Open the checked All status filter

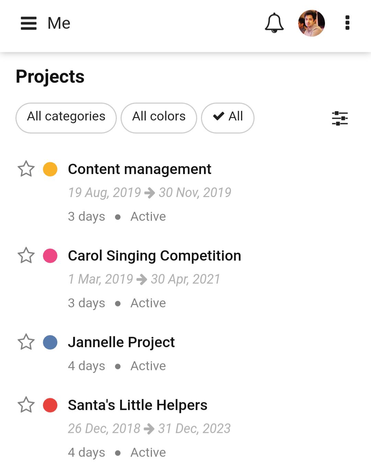coord(228,118)
